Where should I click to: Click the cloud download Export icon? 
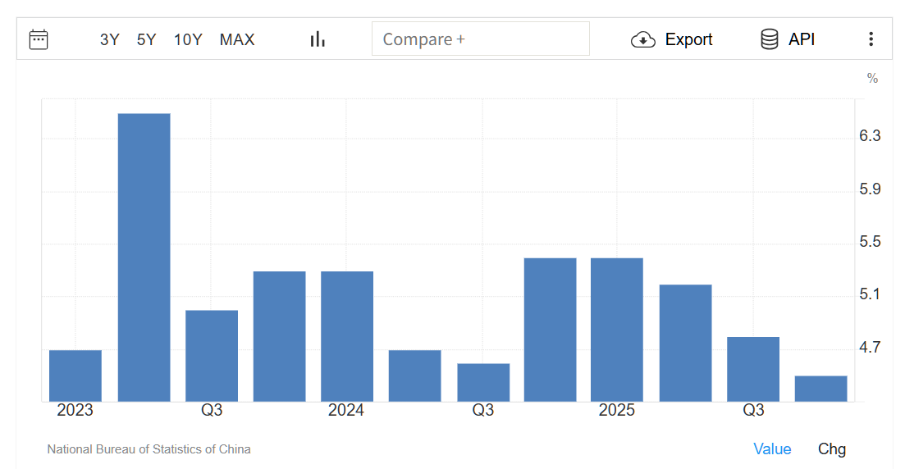[x=642, y=39]
